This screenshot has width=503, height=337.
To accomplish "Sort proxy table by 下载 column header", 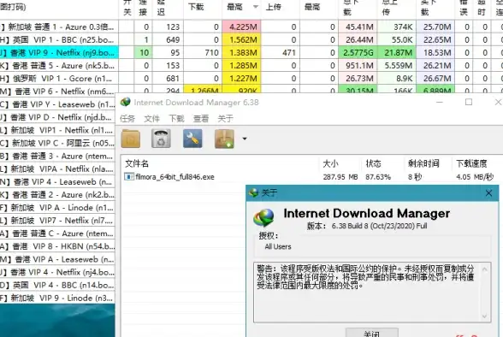I will [x=196, y=7].
